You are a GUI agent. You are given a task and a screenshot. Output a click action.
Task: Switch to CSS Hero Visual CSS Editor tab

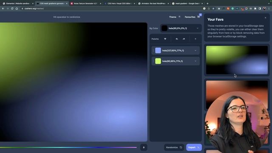[119, 3]
